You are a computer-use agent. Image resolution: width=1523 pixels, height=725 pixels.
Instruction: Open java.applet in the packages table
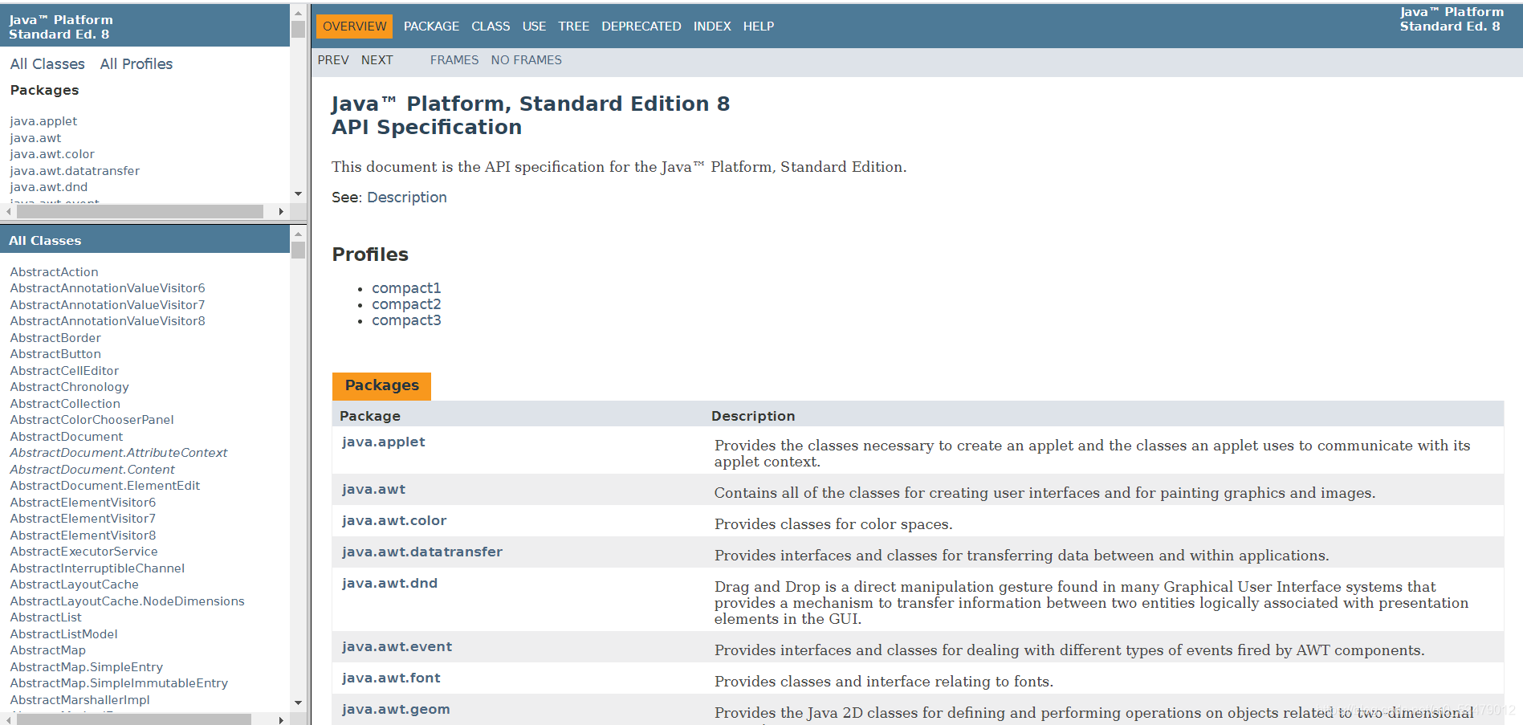(384, 442)
